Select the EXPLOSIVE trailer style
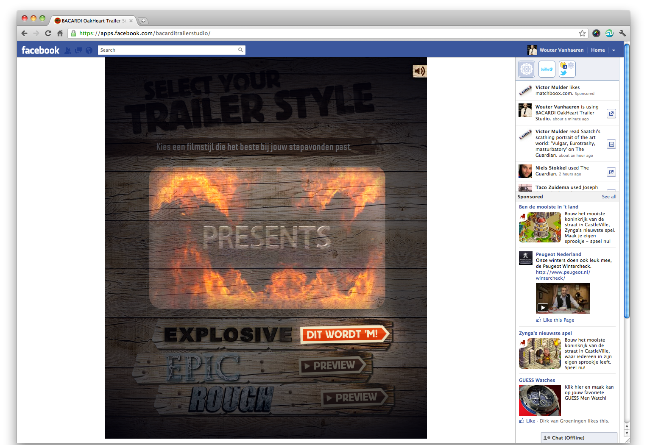Viewport: 647px width, 445px height. [228, 334]
